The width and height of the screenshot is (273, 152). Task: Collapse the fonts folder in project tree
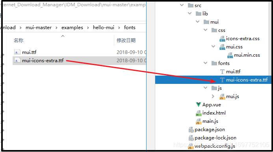pyautogui.click(x=206, y=63)
